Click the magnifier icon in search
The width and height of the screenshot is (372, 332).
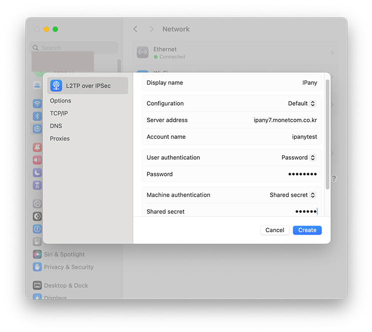(x=35, y=48)
